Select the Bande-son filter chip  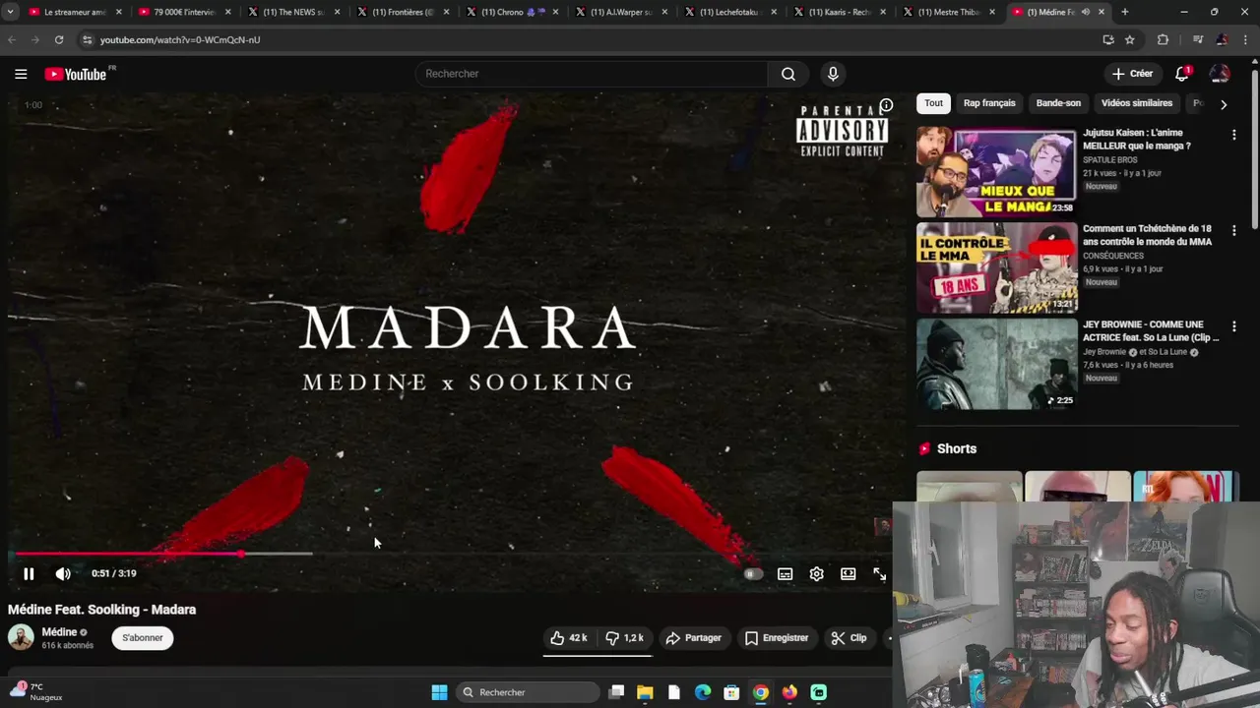coord(1058,103)
